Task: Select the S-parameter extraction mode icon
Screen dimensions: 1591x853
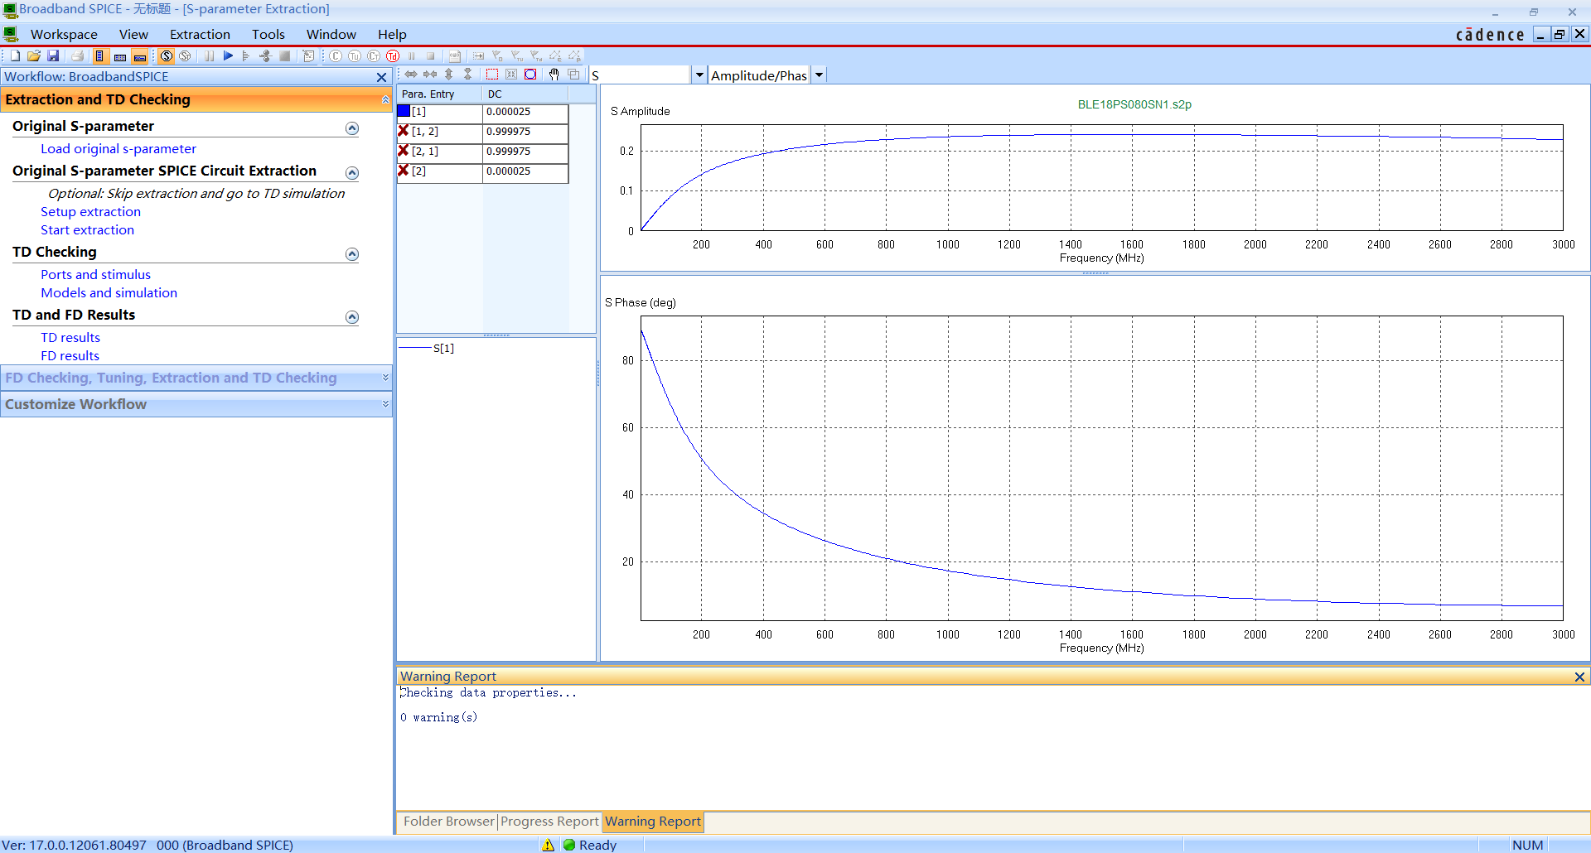Action: pyautogui.click(x=167, y=56)
